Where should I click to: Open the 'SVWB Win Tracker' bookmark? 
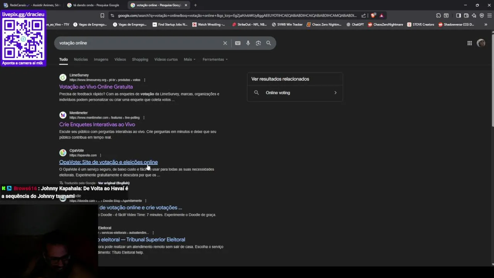pyautogui.click(x=287, y=24)
